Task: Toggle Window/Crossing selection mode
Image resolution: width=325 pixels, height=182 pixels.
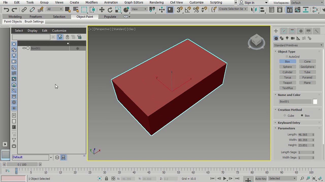Action: pyautogui.click(x=92, y=10)
